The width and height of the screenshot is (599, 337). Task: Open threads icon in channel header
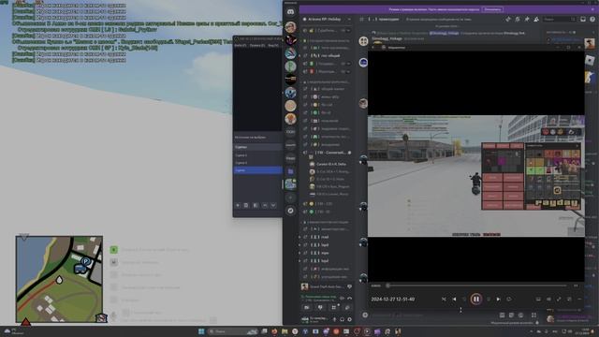coord(508,19)
